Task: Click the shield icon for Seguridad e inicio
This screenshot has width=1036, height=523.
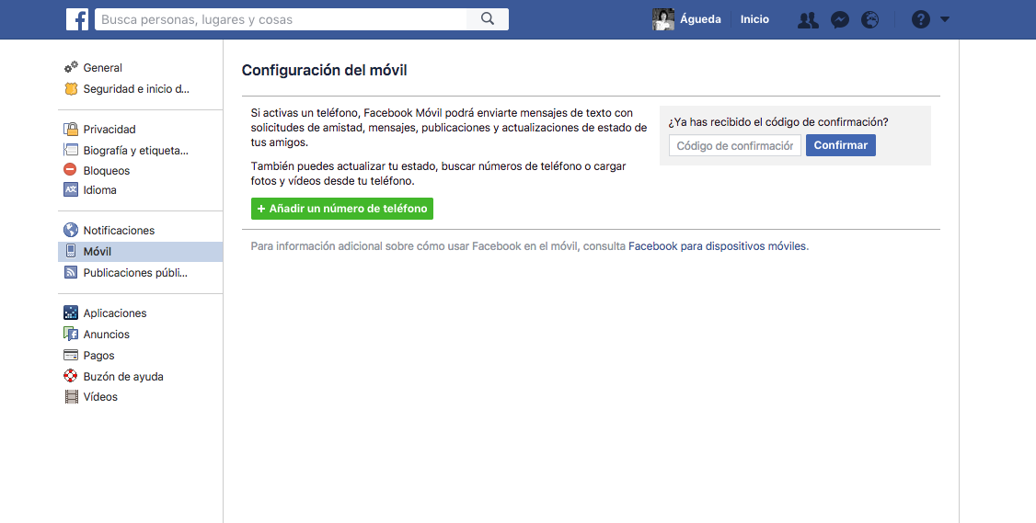Action: (x=71, y=88)
